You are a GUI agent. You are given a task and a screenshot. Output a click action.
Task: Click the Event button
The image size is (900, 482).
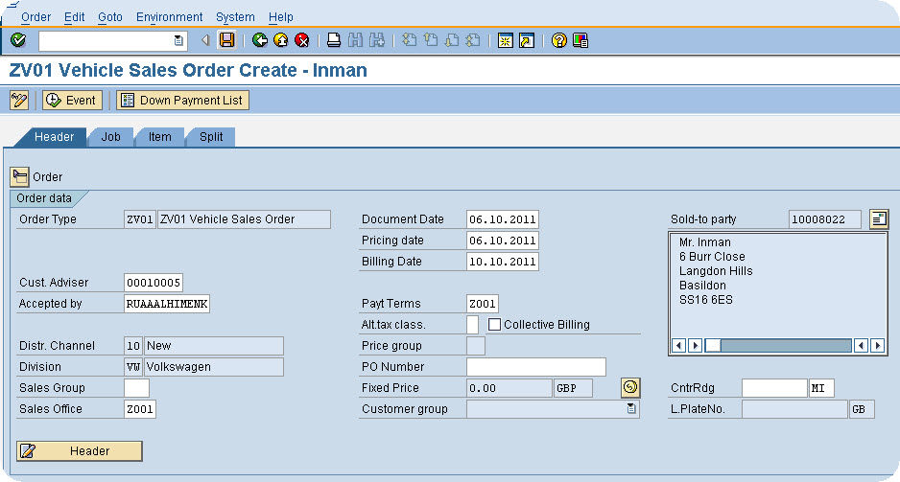(x=72, y=101)
